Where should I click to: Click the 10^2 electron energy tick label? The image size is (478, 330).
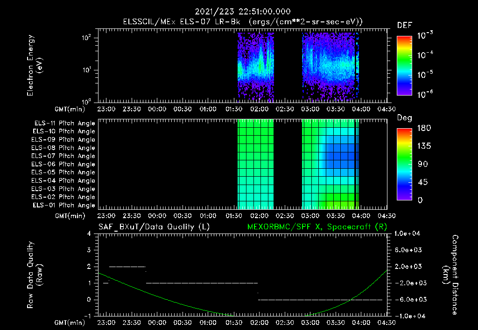[x=86, y=38]
